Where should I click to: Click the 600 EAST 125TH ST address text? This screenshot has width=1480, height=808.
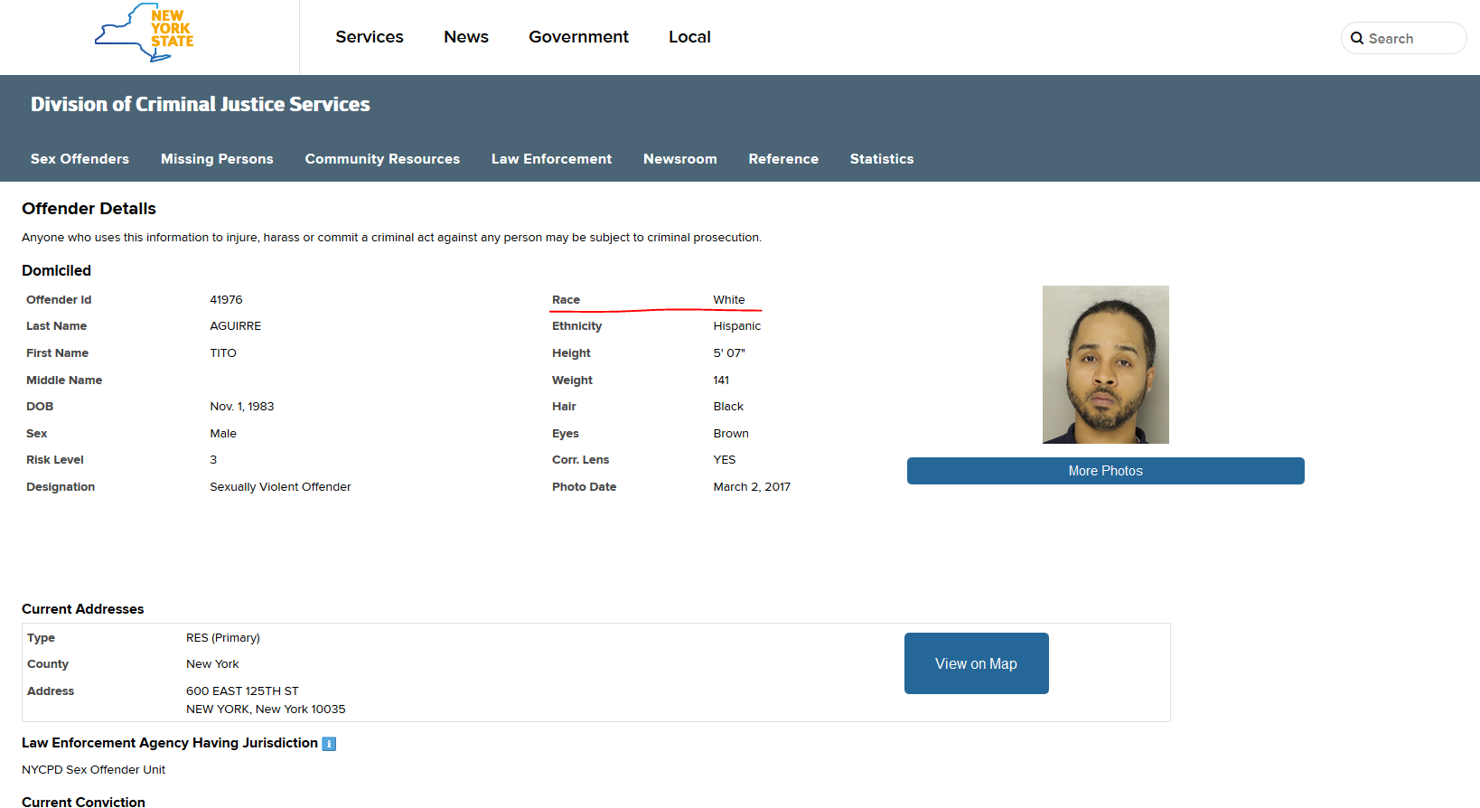point(242,691)
